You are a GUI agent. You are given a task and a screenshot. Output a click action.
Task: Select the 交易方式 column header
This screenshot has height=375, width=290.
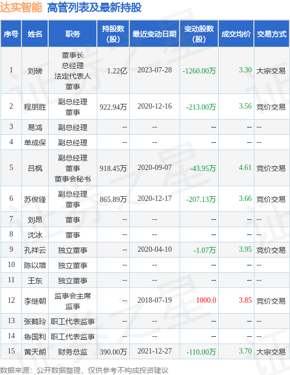click(272, 34)
